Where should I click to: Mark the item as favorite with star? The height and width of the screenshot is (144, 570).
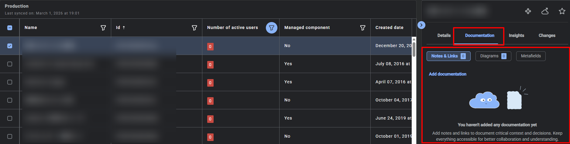coord(562,11)
